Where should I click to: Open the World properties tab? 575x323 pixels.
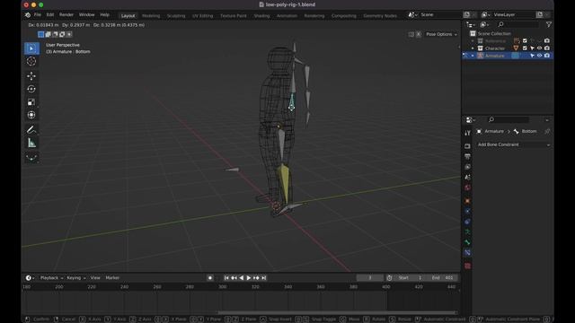(x=467, y=188)
